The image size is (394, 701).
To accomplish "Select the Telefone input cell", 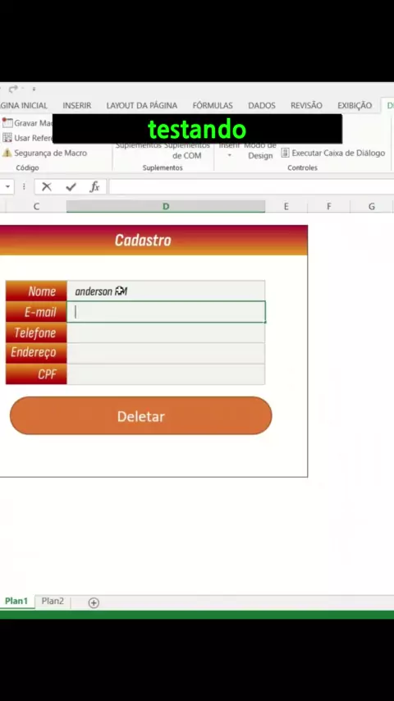I will (x=166, y=332).
